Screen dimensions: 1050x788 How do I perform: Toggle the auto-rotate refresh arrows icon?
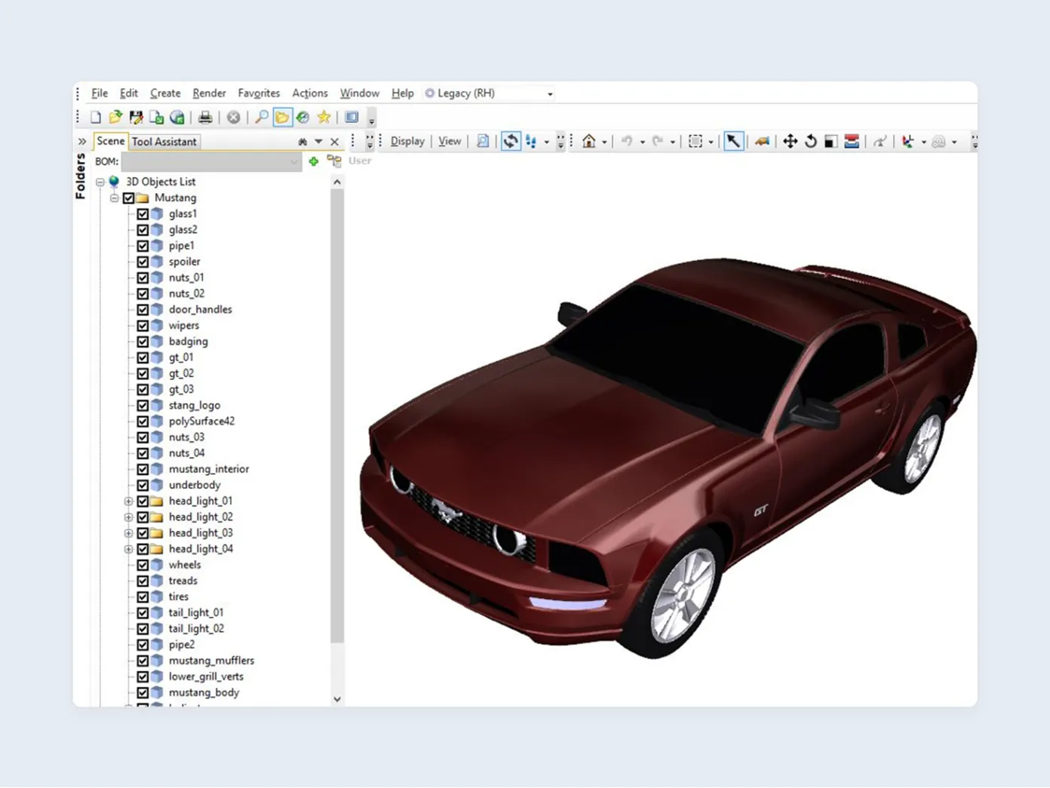coord(511,141)
